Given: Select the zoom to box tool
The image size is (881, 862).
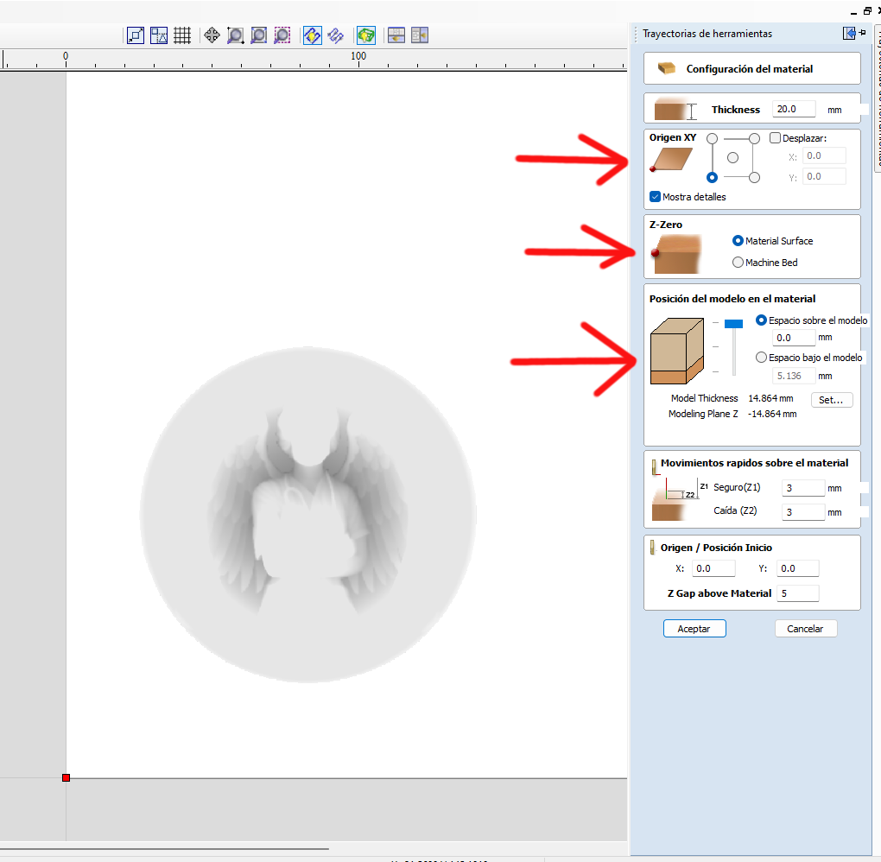Looking at the screenshot, I should pyautogui.click(x=236, y=35).
